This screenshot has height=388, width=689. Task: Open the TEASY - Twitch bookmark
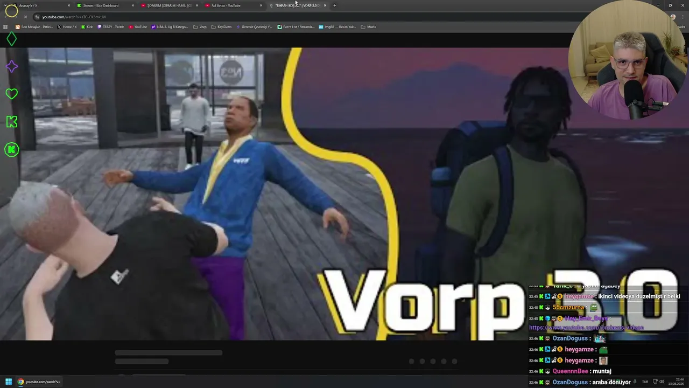(111, 27)
